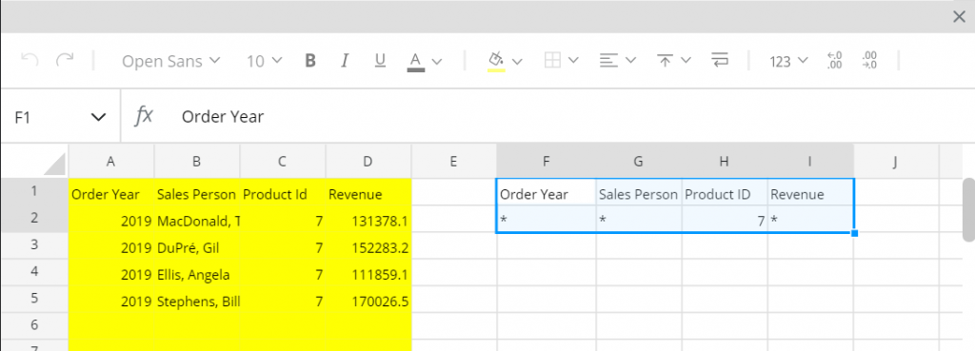
Task: Select the column F header
Action: (x=546, y=162)
